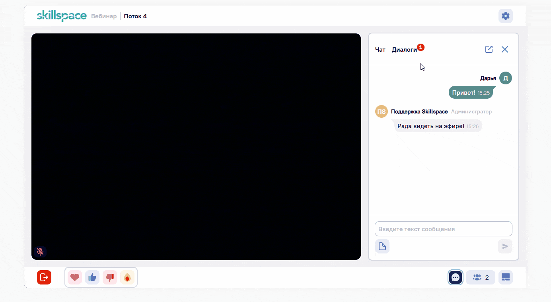
Task: Open participants list showing 2
Action: 481,277
